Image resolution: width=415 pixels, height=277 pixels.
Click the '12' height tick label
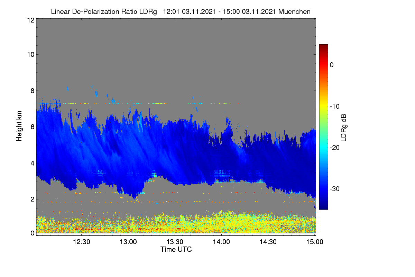30,20
